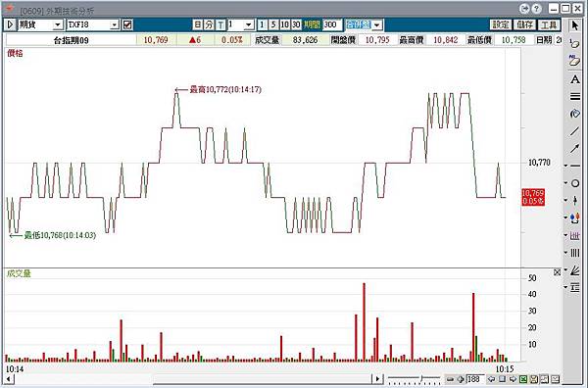The image size is (588, 388).
Task: Toggle the 分 minute period button
Action: (210, 24)
